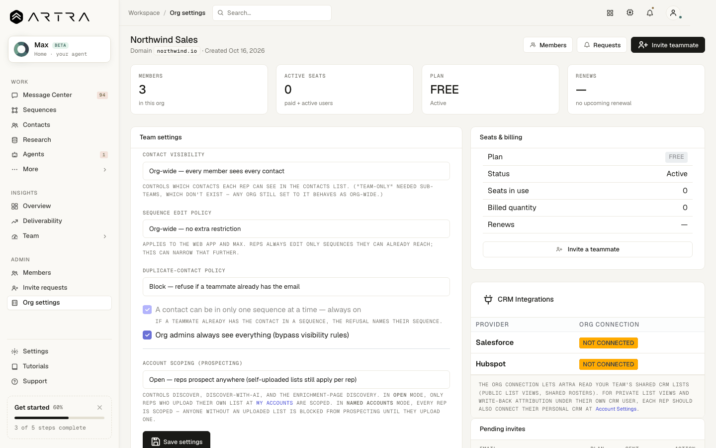Click the Agents robot icon
This screenshot has height=448, width=716.
(x=15, y=154)
